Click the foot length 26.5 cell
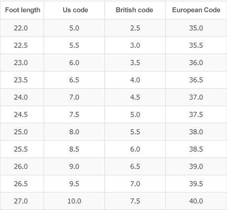 tap(21, 184)
